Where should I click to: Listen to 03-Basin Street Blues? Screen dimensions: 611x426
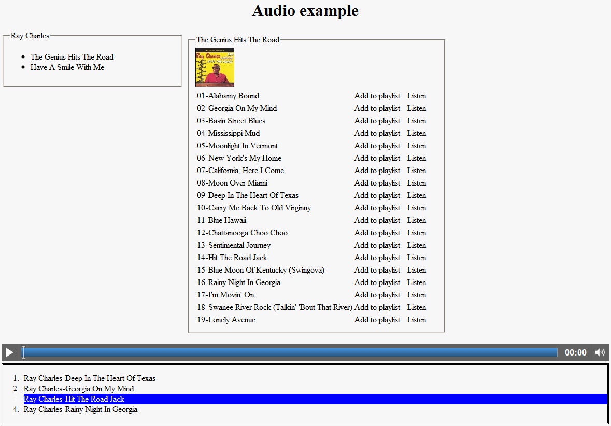(x=417, y=121)
